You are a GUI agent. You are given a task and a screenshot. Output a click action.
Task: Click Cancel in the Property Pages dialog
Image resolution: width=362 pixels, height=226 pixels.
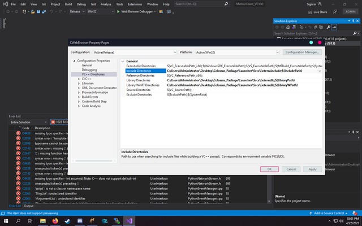291,169
